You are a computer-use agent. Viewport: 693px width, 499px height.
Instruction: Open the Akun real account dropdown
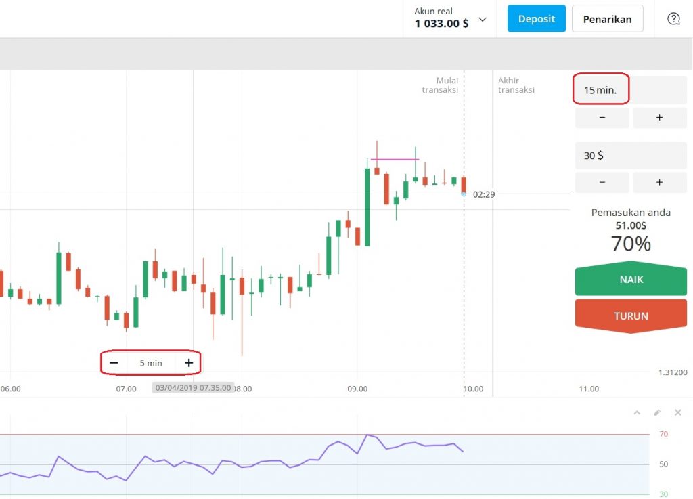[x=449, y=18]
